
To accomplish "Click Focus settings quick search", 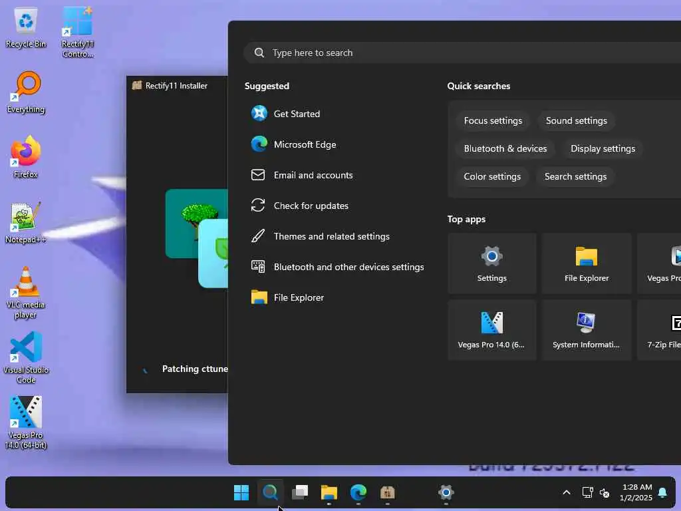I will tap(493, 121).
